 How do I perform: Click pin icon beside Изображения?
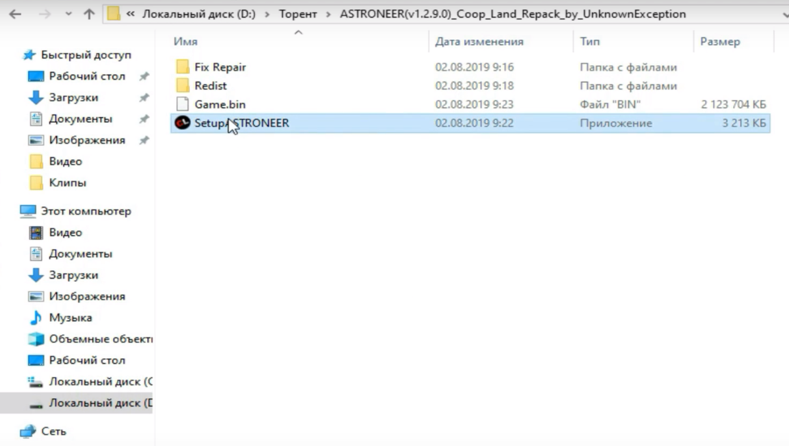click(144, 140)
